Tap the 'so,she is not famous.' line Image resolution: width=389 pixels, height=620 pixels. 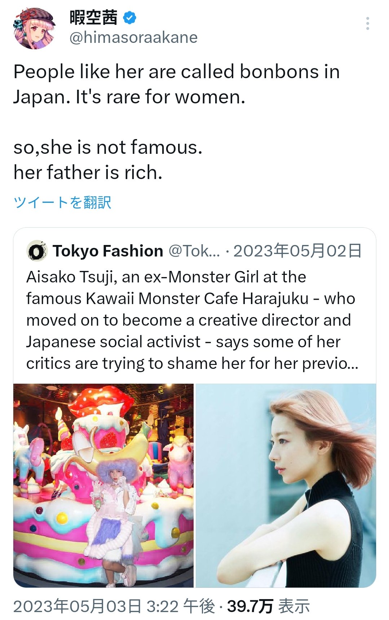[108, 147]
